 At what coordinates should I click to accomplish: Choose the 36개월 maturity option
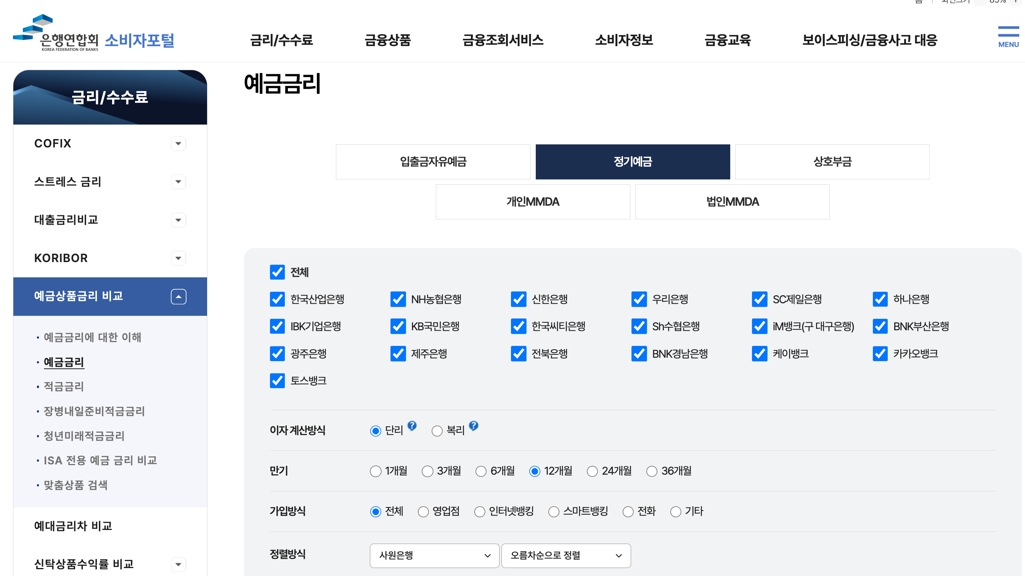652,472
